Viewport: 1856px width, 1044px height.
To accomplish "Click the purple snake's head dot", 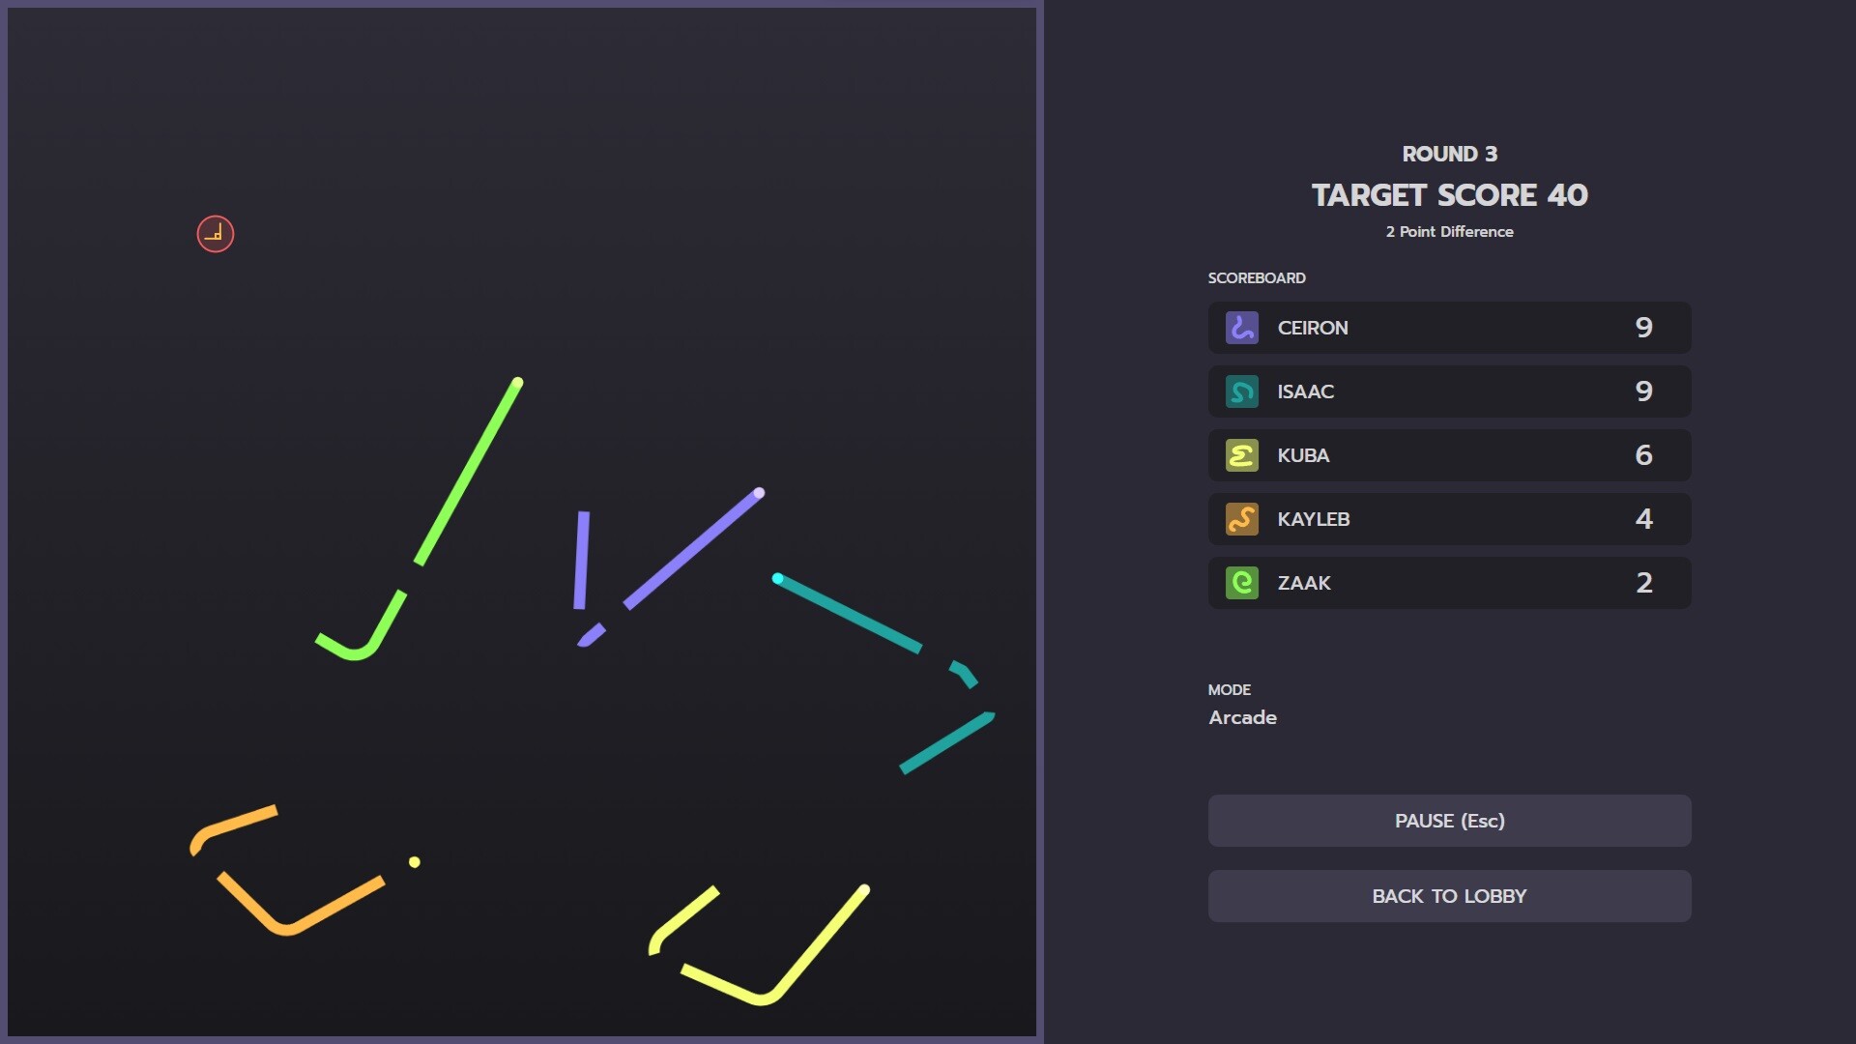I will (x=760, y=494).
